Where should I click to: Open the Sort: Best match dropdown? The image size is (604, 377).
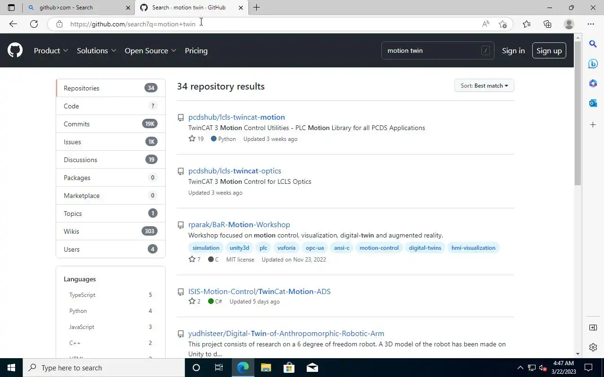click(484, 86)
